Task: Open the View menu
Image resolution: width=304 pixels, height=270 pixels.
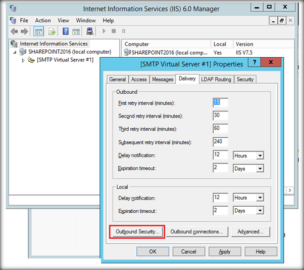Action: (x=63, y=20)
